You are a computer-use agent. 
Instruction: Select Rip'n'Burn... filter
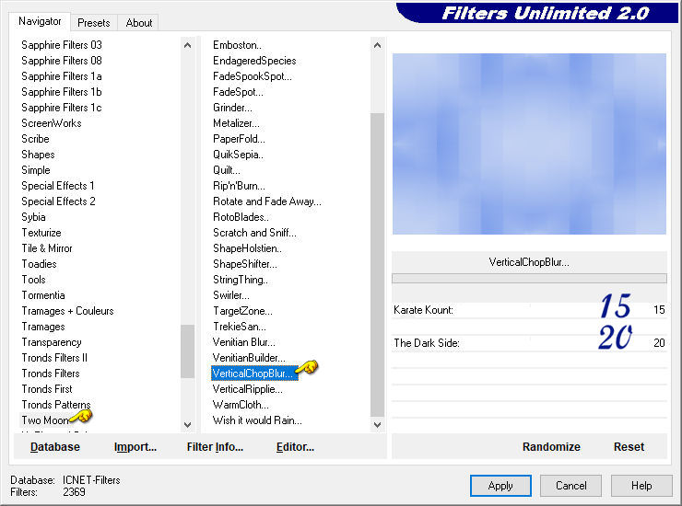(x=239, y=186)
